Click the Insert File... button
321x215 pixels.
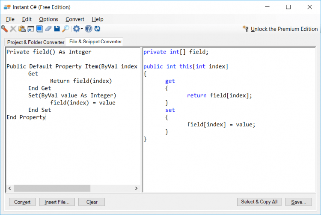[x=57, y=202]
